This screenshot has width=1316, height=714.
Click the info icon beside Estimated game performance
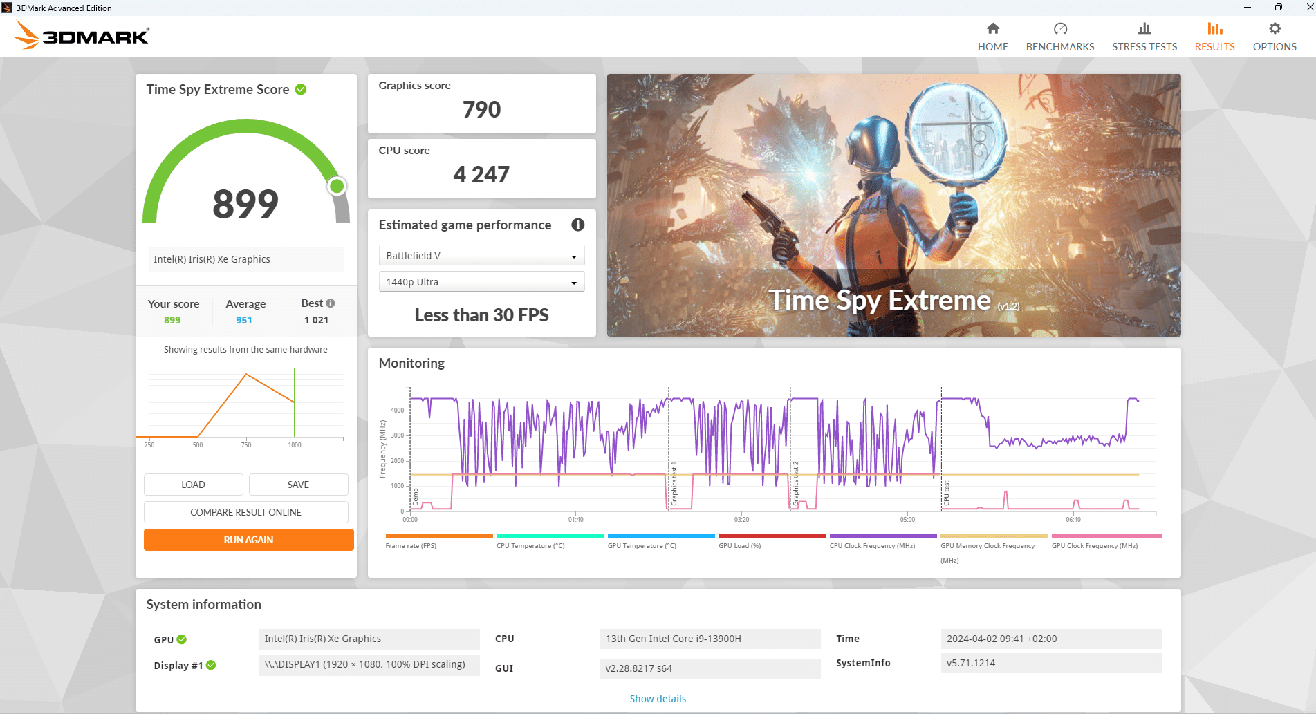(578, 225)
